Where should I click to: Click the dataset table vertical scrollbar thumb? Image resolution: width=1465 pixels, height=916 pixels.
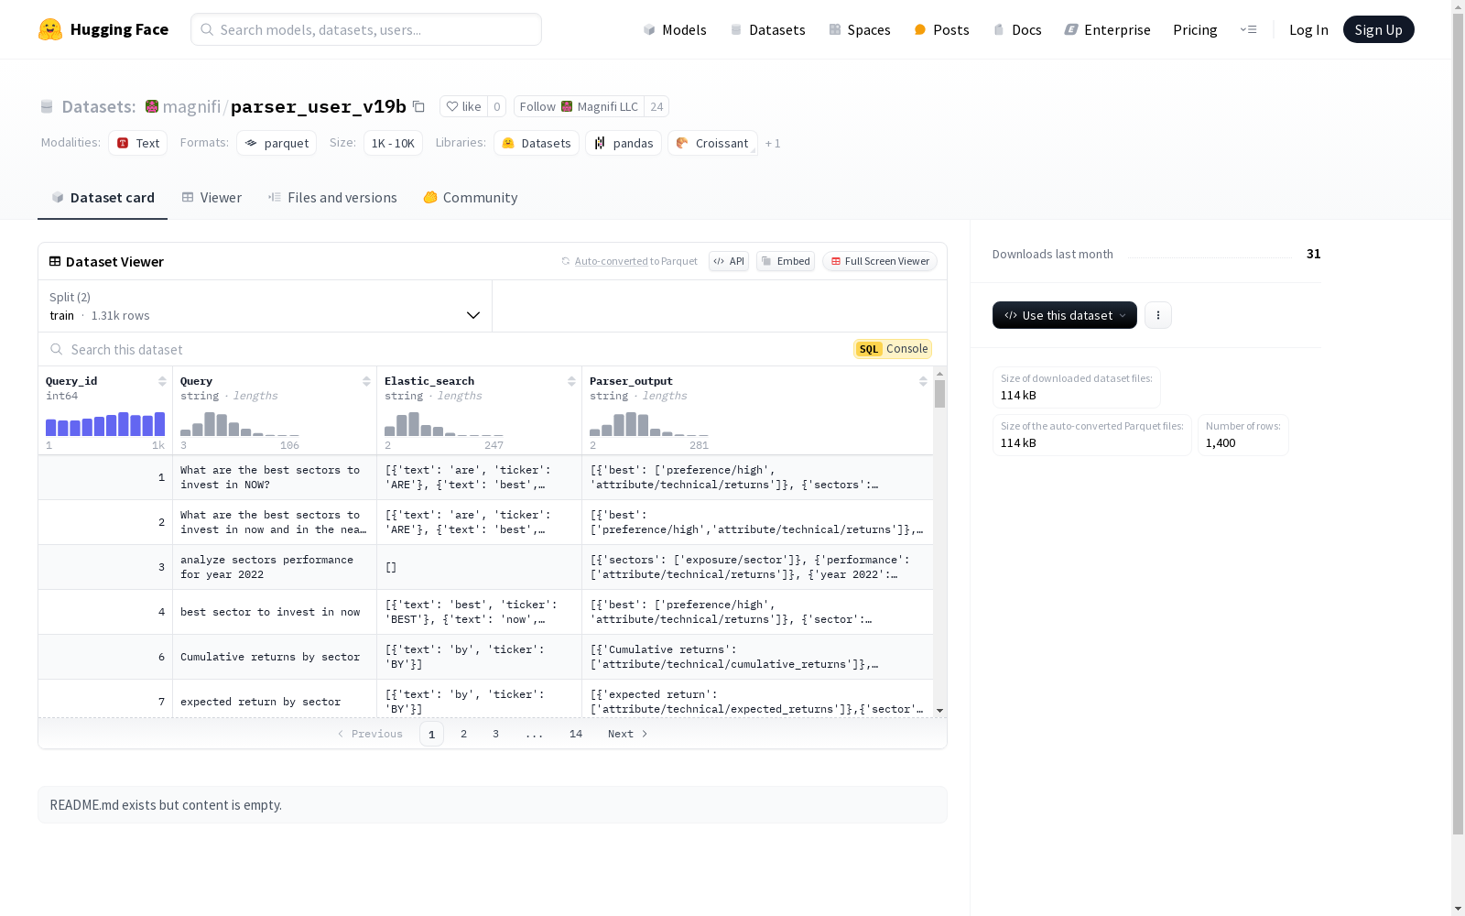pyautogui.click(x=939, y=394)
